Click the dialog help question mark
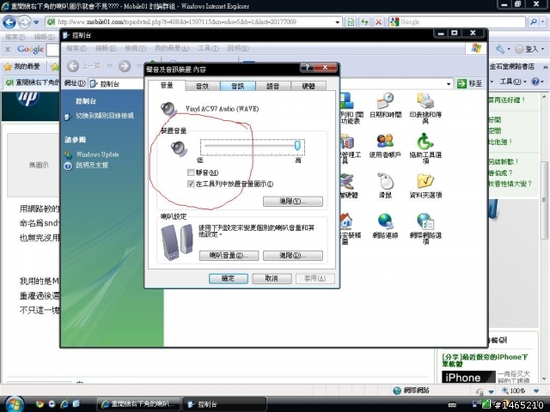This screenshot has width=550, height=412. (308, 67)
